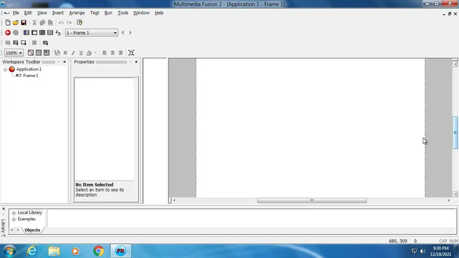Go to next frame arrow
Screen dimensions: 459x258
pyautogui.click(x=130, y=33)
